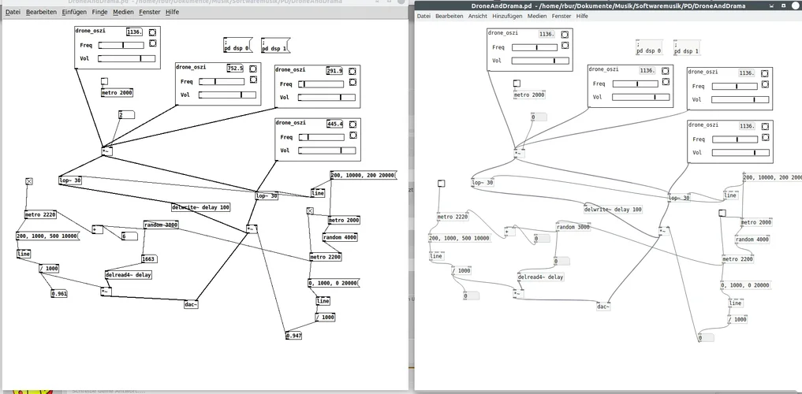The height and width of the screenshot is (394, 802).
Task: Enable the toggle wired to metro 2200, right window
Action: coord(722,213)
